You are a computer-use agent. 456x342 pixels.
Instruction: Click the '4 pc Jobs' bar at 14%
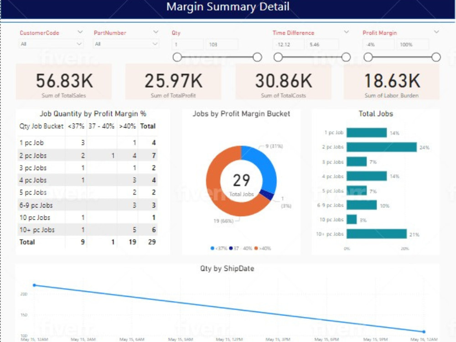click(367, 176)
